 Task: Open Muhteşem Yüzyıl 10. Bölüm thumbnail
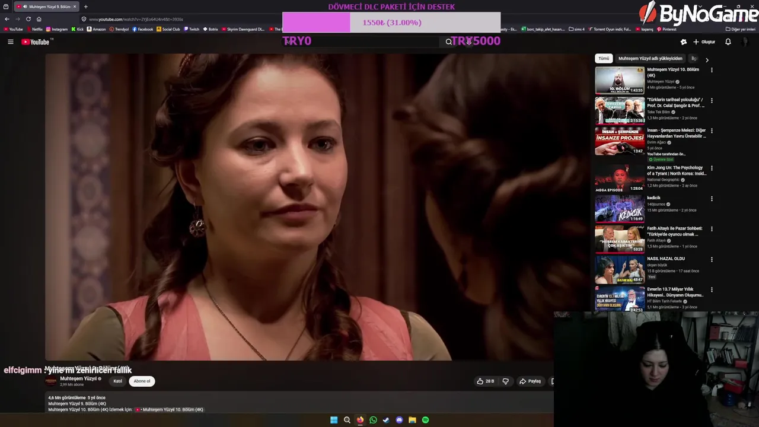(620, 80)
